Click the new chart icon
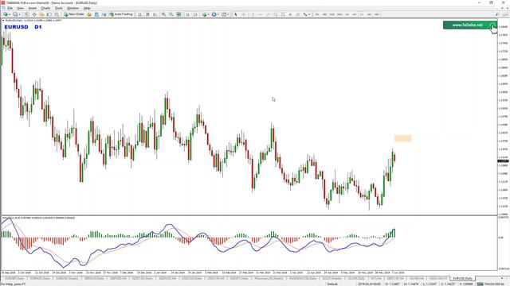The width and height of the screenshot is (510, 286). tap(6, 14)
